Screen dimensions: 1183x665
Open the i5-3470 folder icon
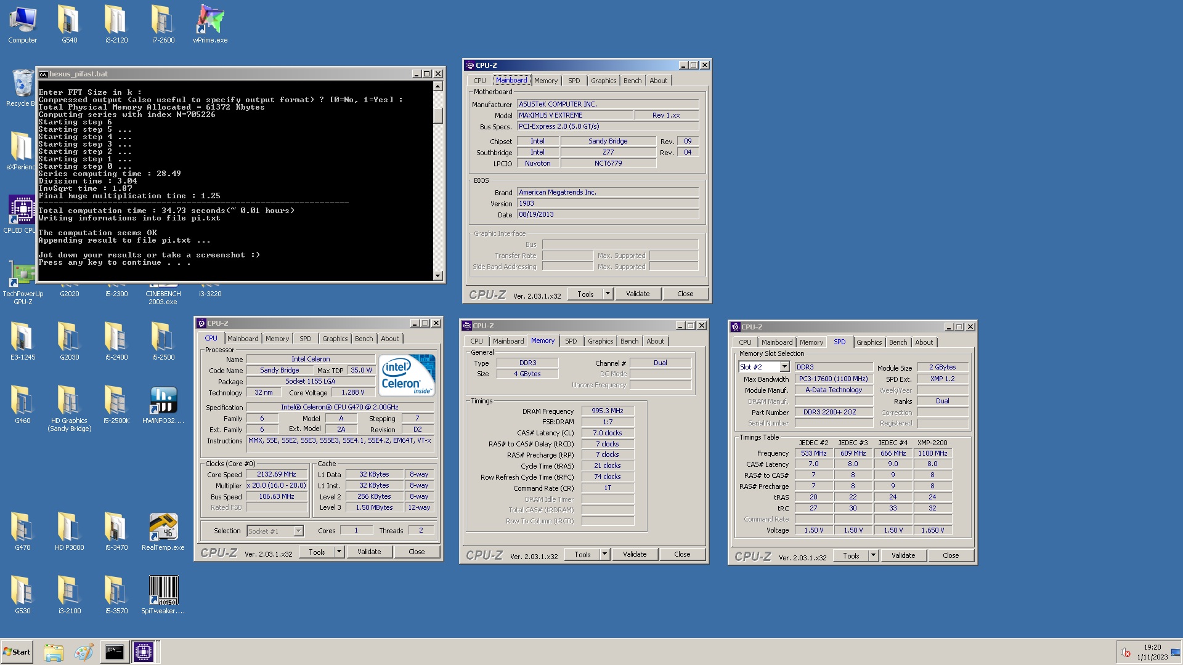pyautogui.click(x=116, y=531)
